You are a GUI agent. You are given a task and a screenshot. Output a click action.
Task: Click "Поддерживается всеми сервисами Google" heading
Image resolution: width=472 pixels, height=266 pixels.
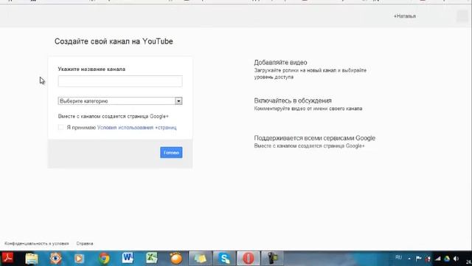[x=315, y=138]
